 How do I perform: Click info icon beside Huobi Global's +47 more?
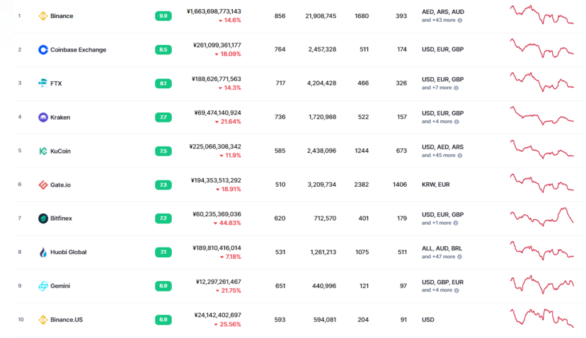pos(460,257)
